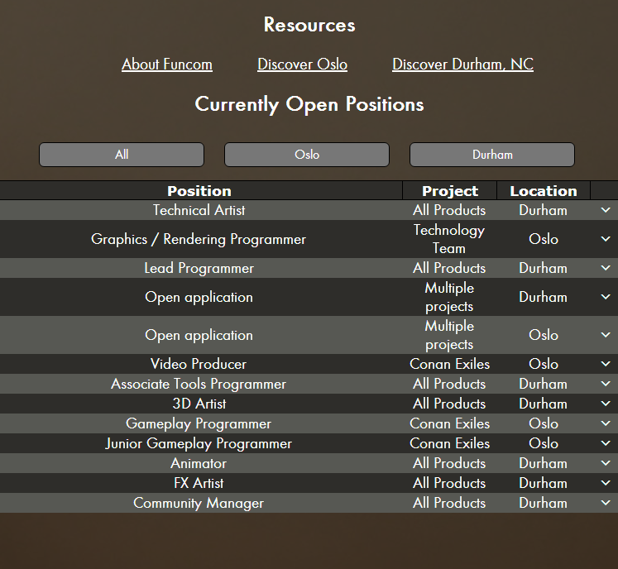The height and width of the screenshot is (569, 618).
Task: Select the Associate Tools Programmer position
Action: (199, 384)
